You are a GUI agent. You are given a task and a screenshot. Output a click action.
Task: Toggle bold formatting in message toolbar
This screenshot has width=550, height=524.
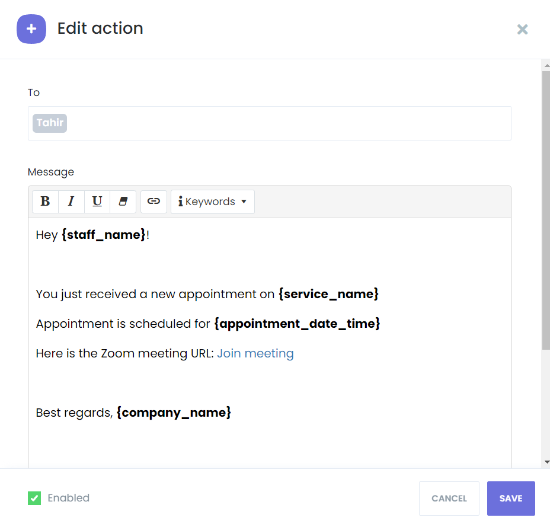[x=45, y=202]
